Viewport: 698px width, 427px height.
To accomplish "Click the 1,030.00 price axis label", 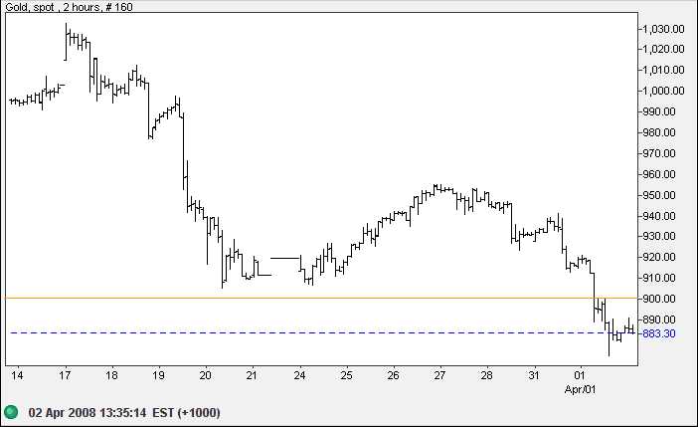I will coord(663,29).
